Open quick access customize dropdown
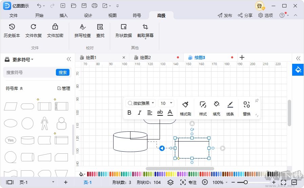 [x=118, y=6]
